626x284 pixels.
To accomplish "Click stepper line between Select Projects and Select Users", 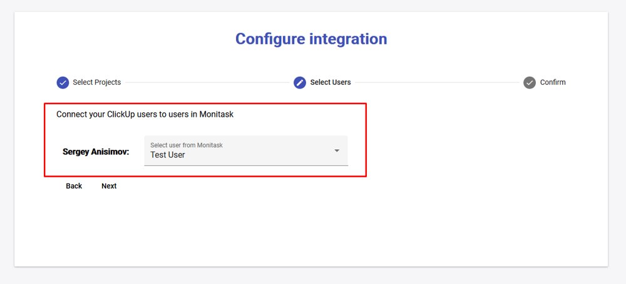I will [x=207, y=82].
